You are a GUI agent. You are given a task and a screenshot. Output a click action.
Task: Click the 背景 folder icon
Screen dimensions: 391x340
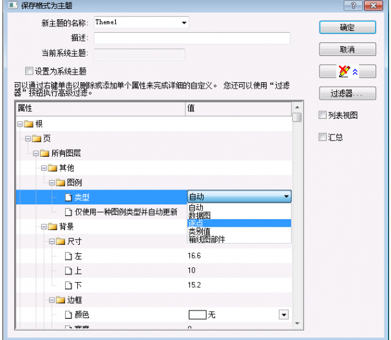(52, 227)
